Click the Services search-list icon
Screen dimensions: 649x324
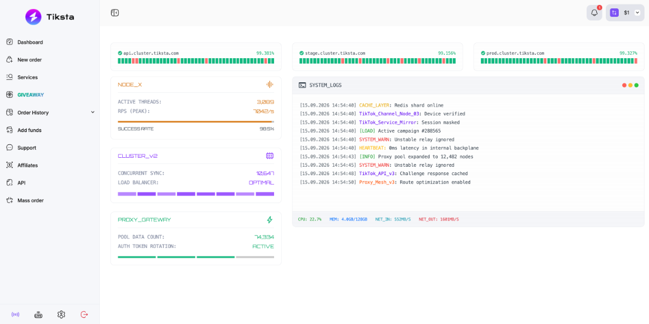pos(10,77)
